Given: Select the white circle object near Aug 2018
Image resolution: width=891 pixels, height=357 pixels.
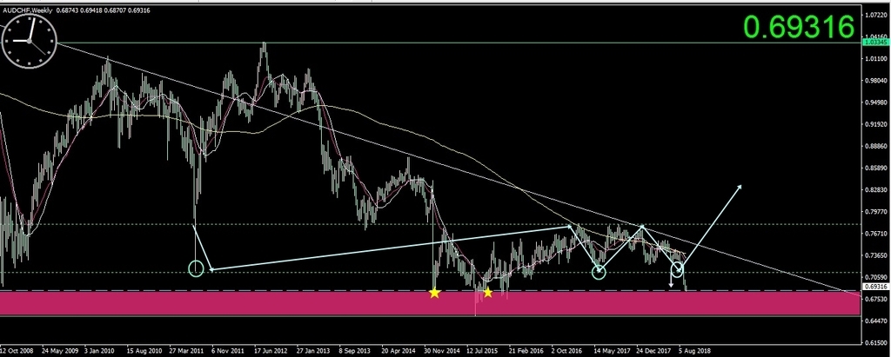Looking at the screenshot, I should click(x=677, y=269).
